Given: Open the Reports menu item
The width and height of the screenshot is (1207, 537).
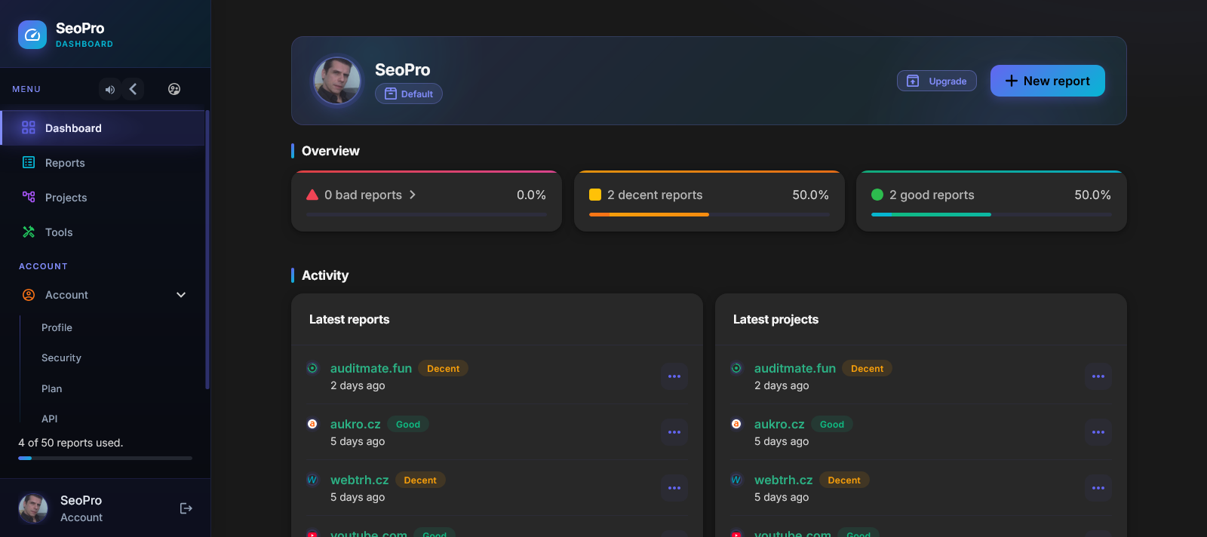Looking at the screenshot, I should pyautogui.click(x=103, y=163).
